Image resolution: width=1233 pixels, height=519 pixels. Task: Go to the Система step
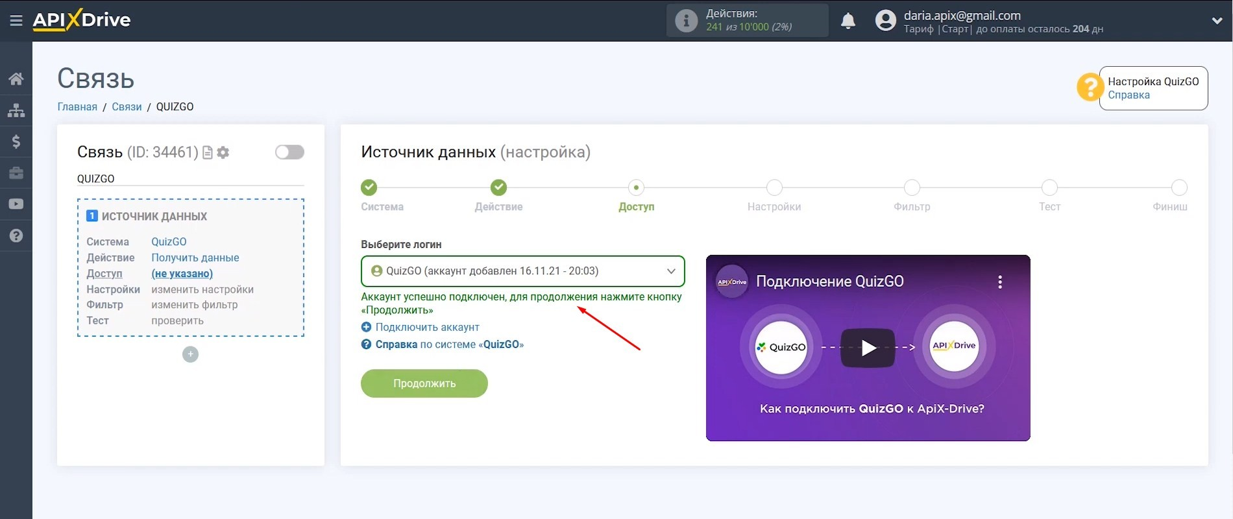[x=369, y=187]
